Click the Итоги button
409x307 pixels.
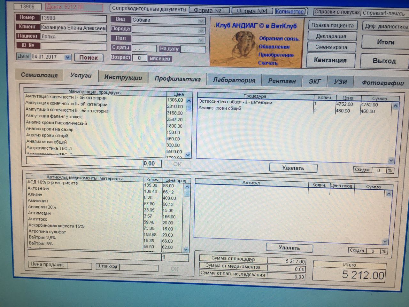coord(385,42)
